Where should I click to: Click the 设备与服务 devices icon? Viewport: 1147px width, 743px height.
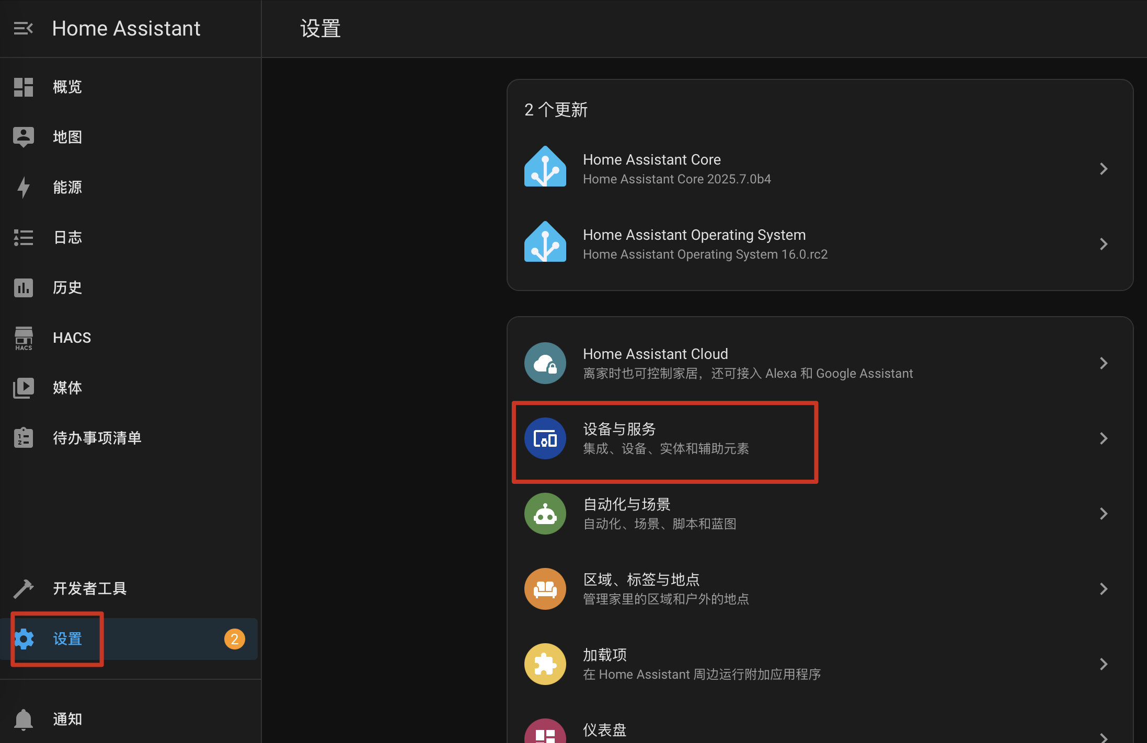click(x=545, y=438)
